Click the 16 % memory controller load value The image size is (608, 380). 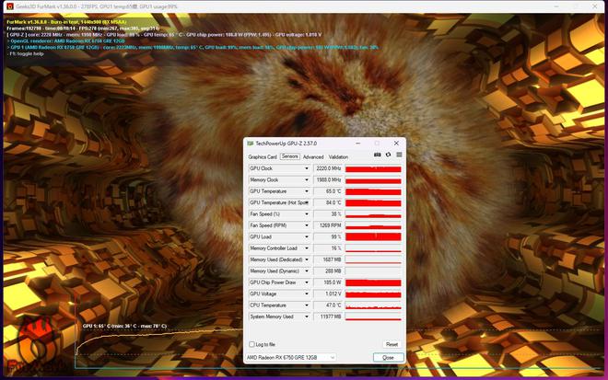point(329,248)
